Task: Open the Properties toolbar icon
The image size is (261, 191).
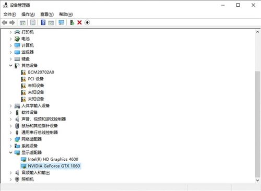Action: click(x=33, y=22)
